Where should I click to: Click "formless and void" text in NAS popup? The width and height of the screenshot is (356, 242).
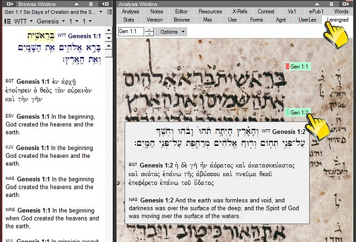point(249,200)
